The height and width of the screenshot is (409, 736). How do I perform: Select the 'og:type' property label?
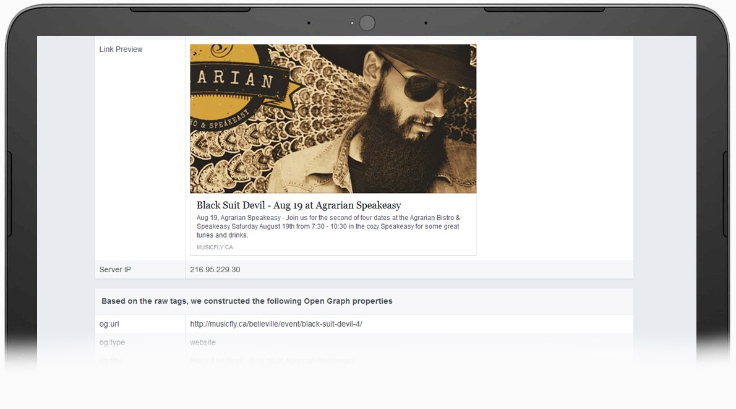(112, 342)
